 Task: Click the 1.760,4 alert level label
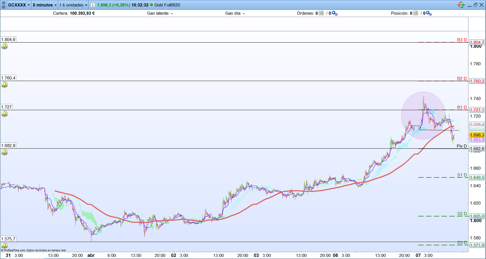(8, 78)
